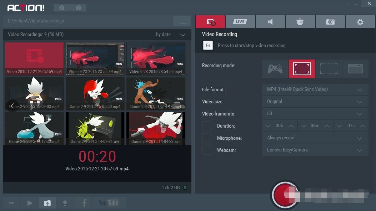Increase the duration hours value
The image size is (376, 211).
291,126
